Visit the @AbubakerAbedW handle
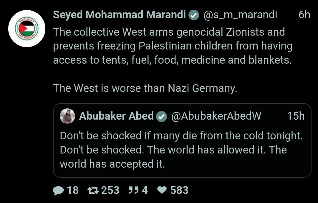 (x=216, y=116)
